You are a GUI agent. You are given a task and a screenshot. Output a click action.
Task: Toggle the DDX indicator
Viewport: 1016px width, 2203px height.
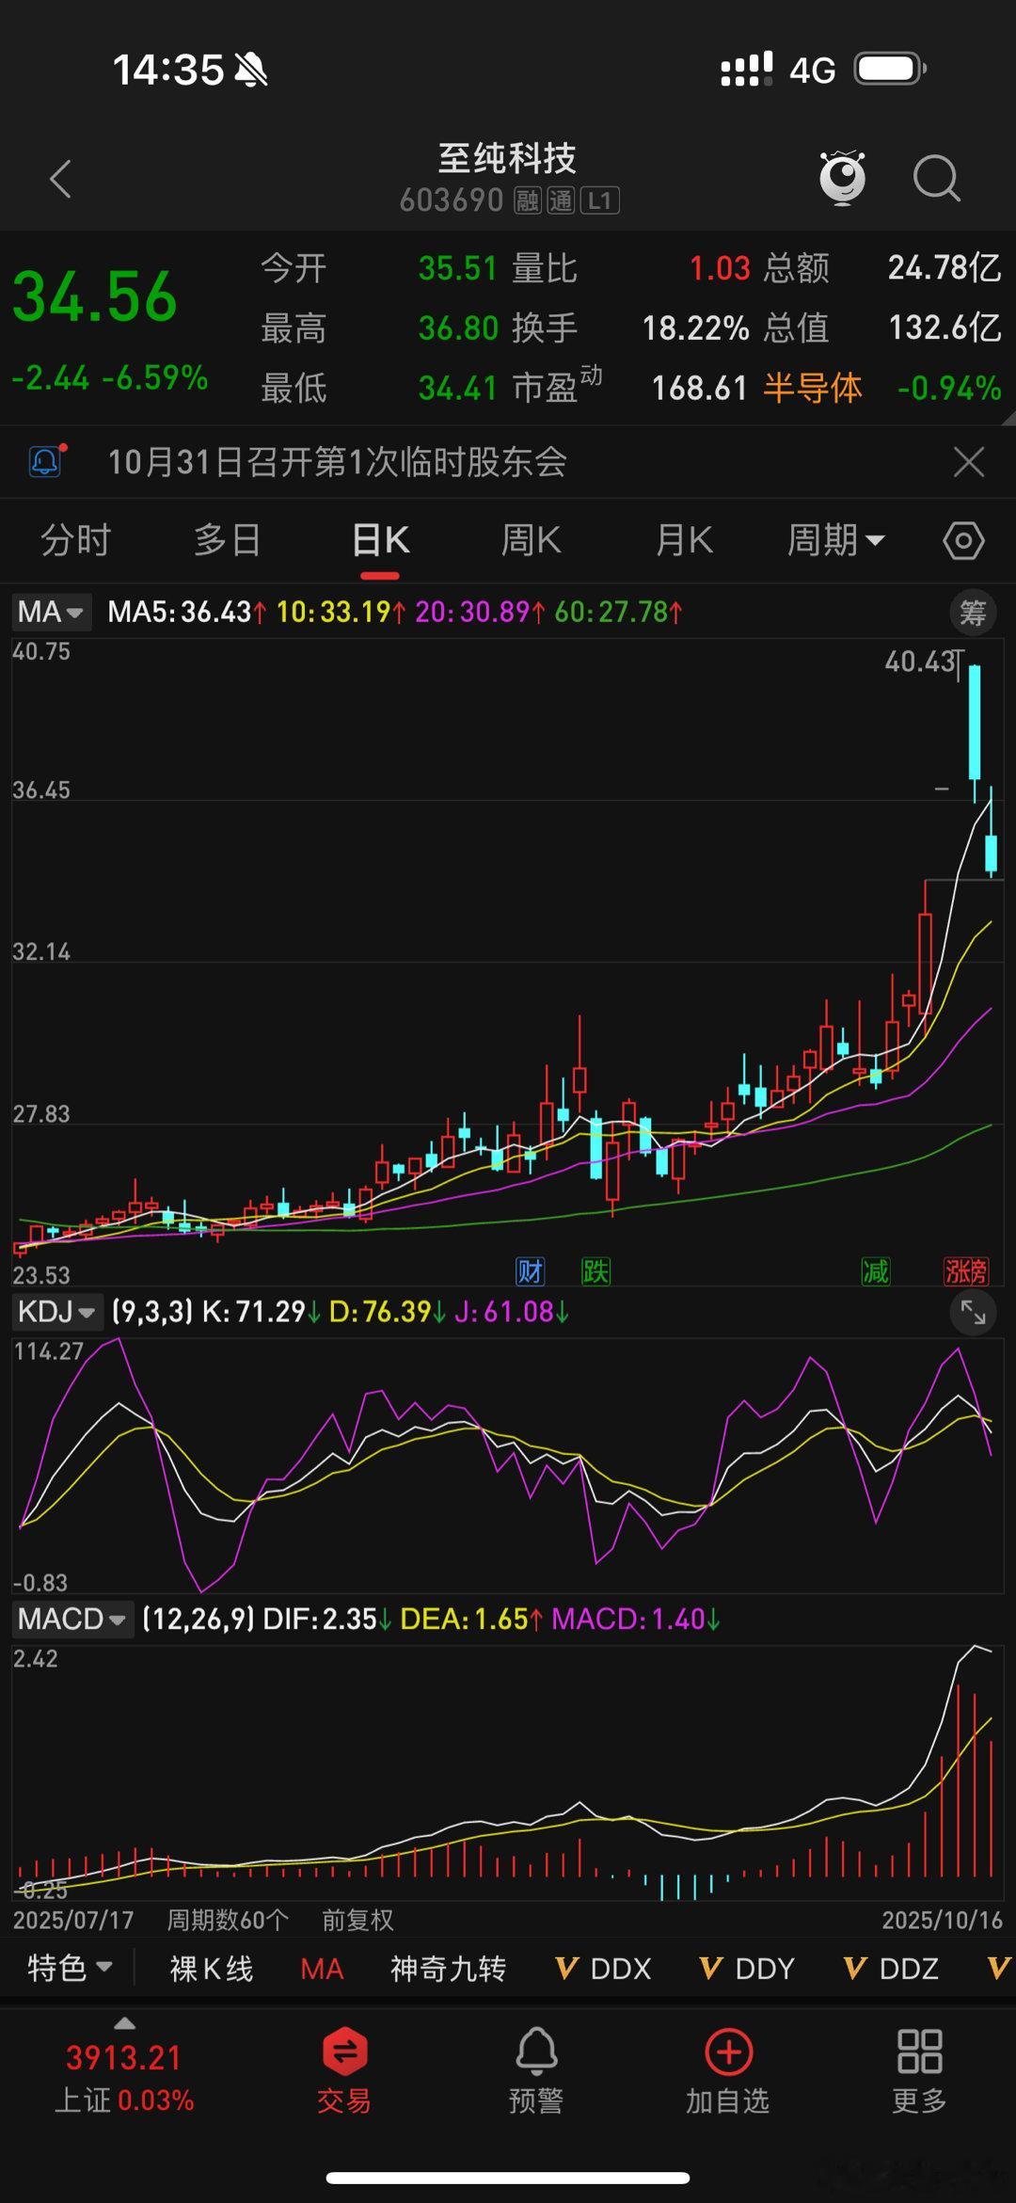604,1969
